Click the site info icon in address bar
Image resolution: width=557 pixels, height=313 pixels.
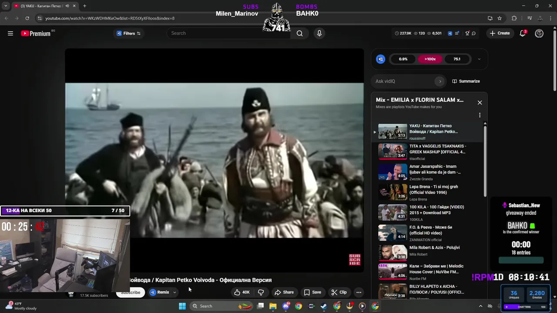(x=40, y=18)
